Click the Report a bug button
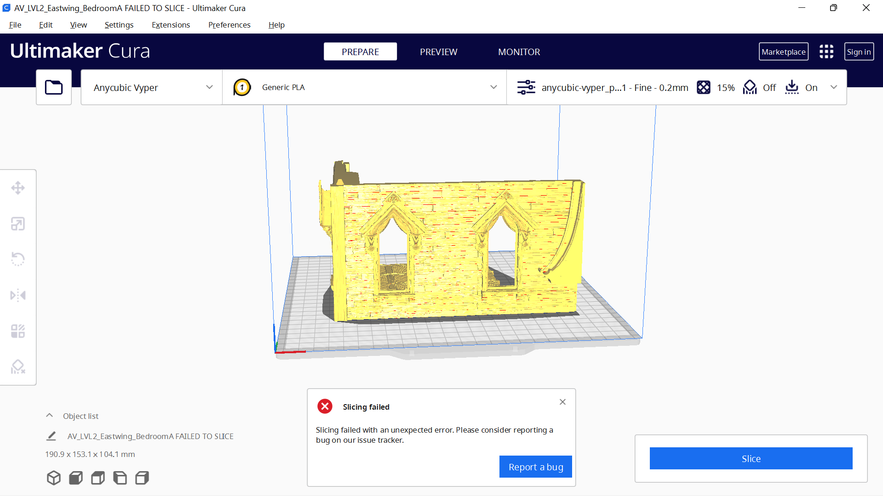This screenshot has width=883, height=496. (x=535, y=467)
